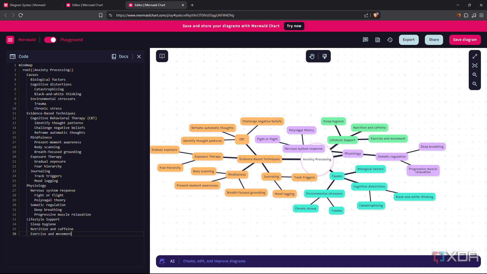Click the Evidence-Based Techniques node
The width and height of the screenshot is (487, 274).
(259, 159)
